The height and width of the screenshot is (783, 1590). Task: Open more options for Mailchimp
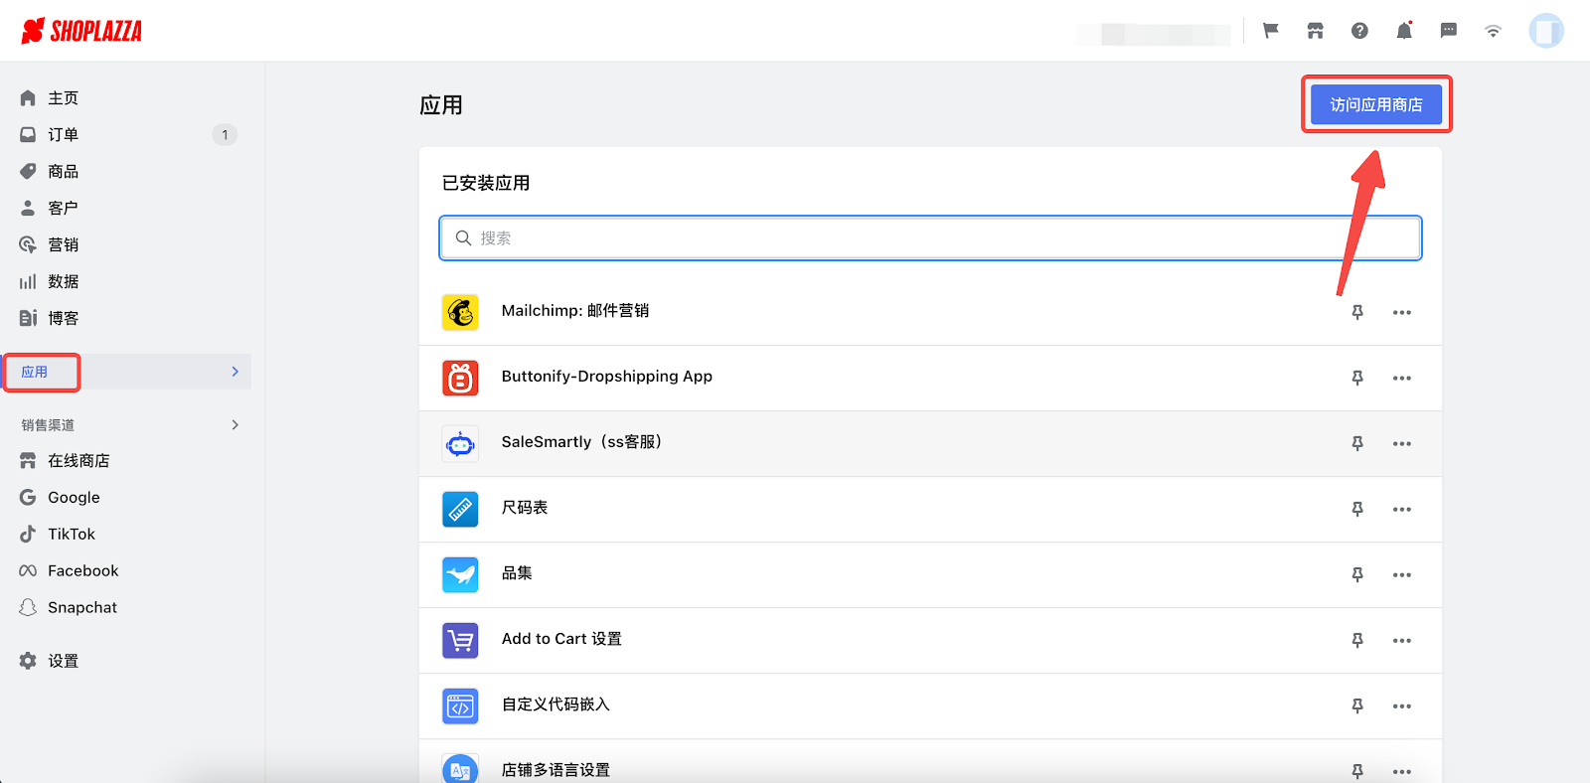click(x=1402, y=312)
